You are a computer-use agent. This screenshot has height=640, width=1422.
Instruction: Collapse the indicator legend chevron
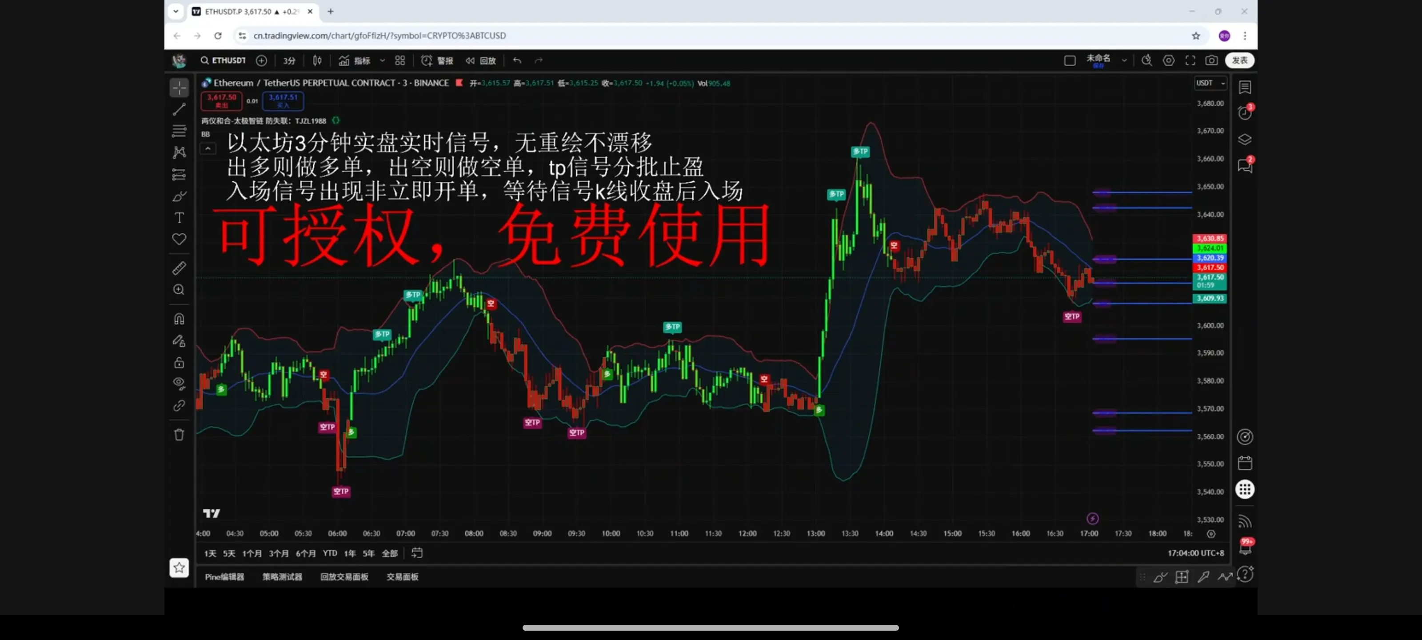[208, 148]
